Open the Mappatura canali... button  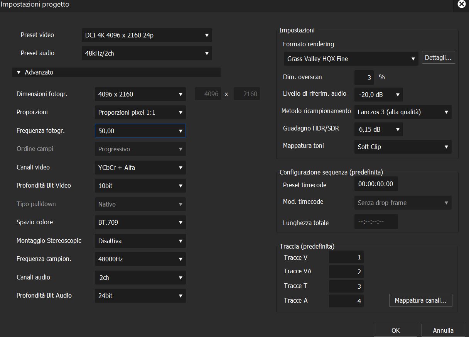click(420, 300)
